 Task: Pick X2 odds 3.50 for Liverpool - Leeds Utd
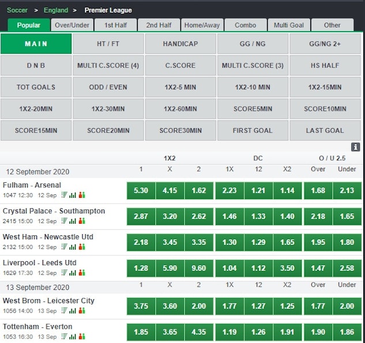pos(287,268)
